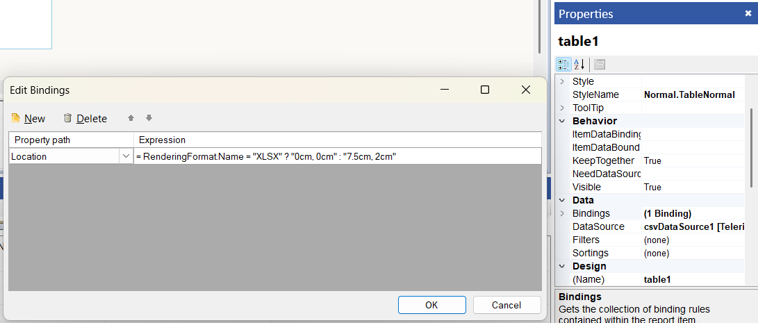Sort properties alphabetically

tap(579, 64)
